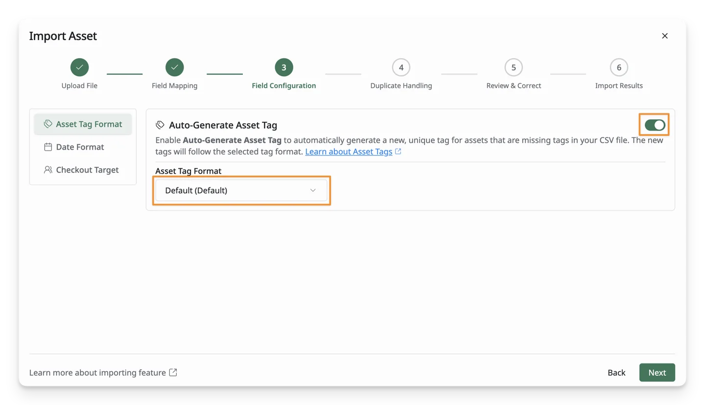705x405 pixels.
Task: Click the Import Asset dialog title
Action: [x=63, y=36]
